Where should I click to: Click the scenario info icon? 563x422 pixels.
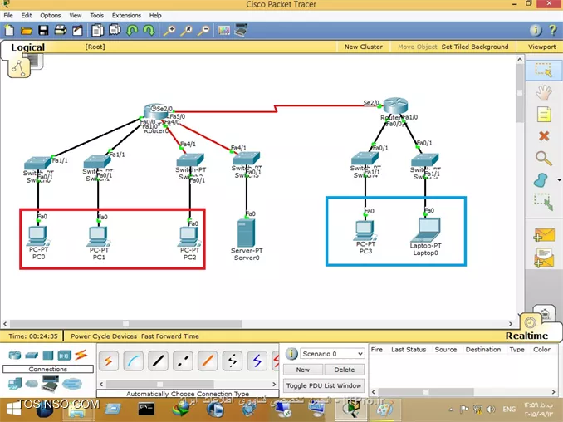[291, 354]
